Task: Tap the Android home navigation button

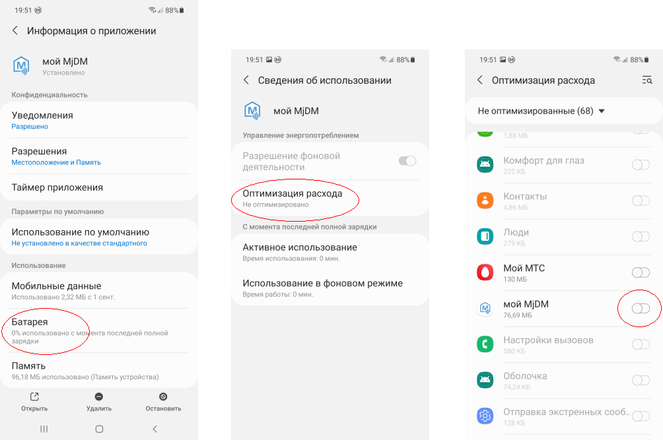Action: pyautogui.click(x=99, y=429)
